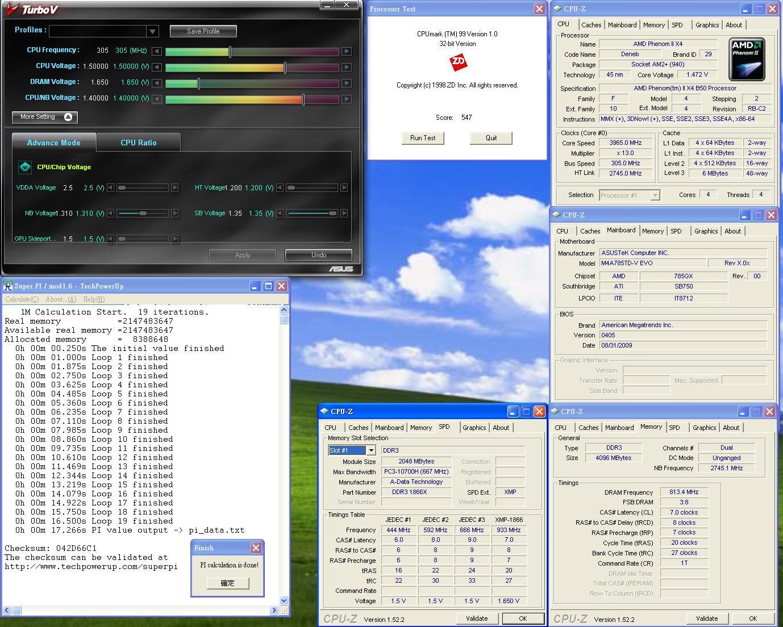
Task: Click NB Voltage slider in Advance Mode
Action: pos(143,214)
